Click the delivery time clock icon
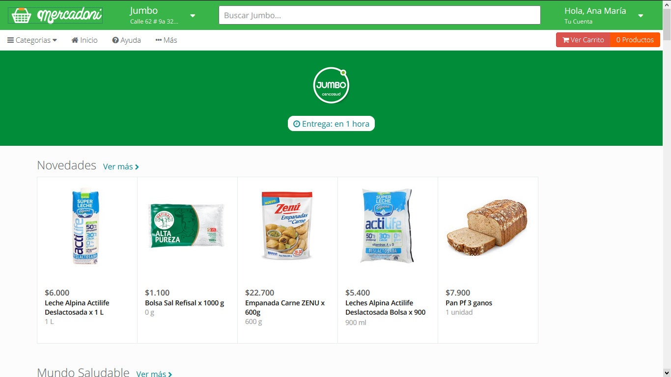671x377 pixels. click(x=297, y=124)
